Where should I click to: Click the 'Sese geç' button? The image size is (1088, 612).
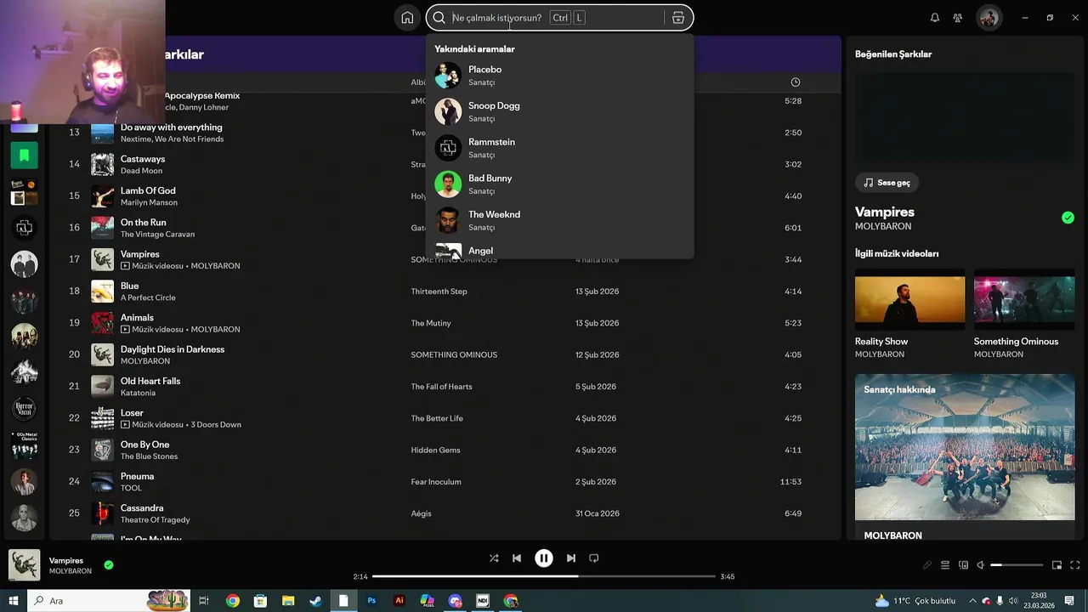pyautogui.click(x=887, y=183)
